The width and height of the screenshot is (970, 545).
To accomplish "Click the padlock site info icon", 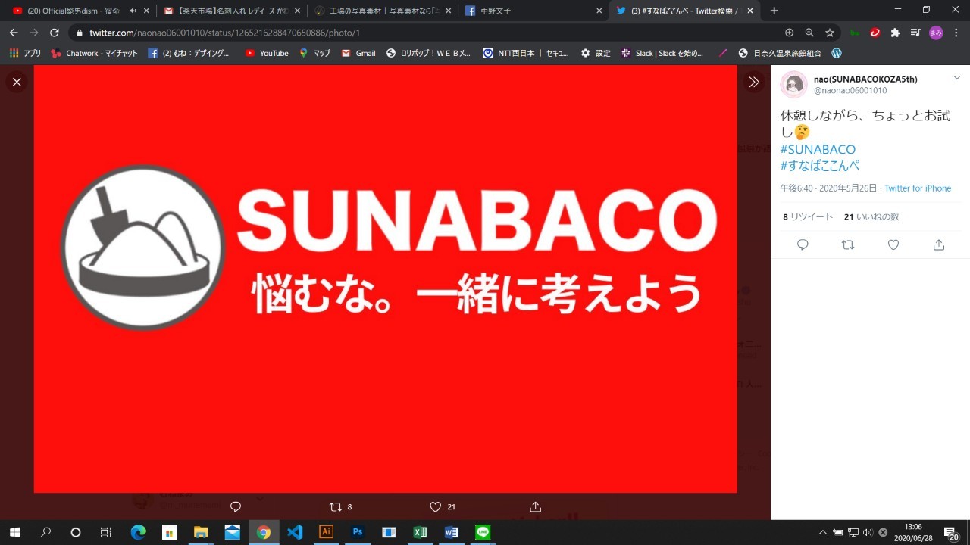I will pos(80,33).
